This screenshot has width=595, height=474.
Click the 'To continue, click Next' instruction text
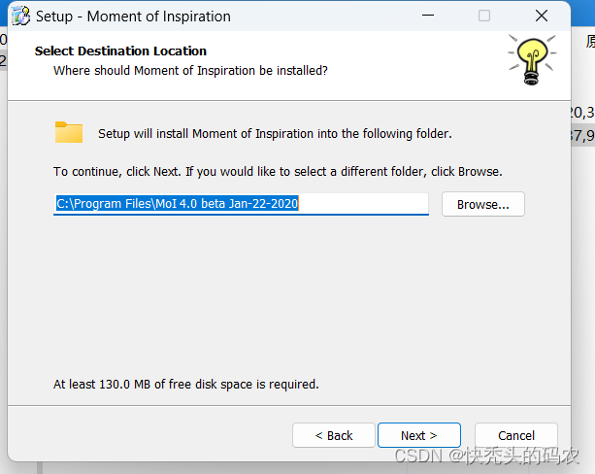click(x=278, y=172)
